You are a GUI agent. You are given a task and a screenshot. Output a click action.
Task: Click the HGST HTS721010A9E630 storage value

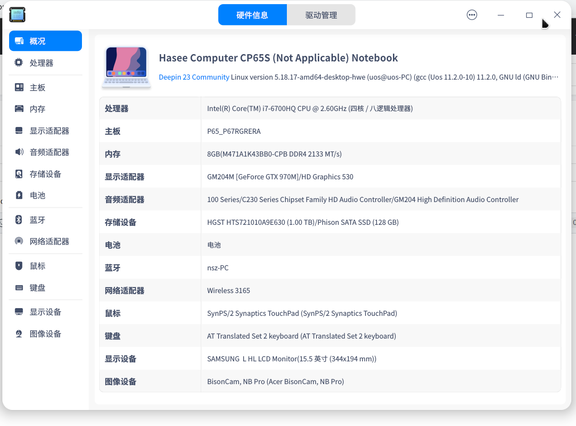click(x=303, y=222)
